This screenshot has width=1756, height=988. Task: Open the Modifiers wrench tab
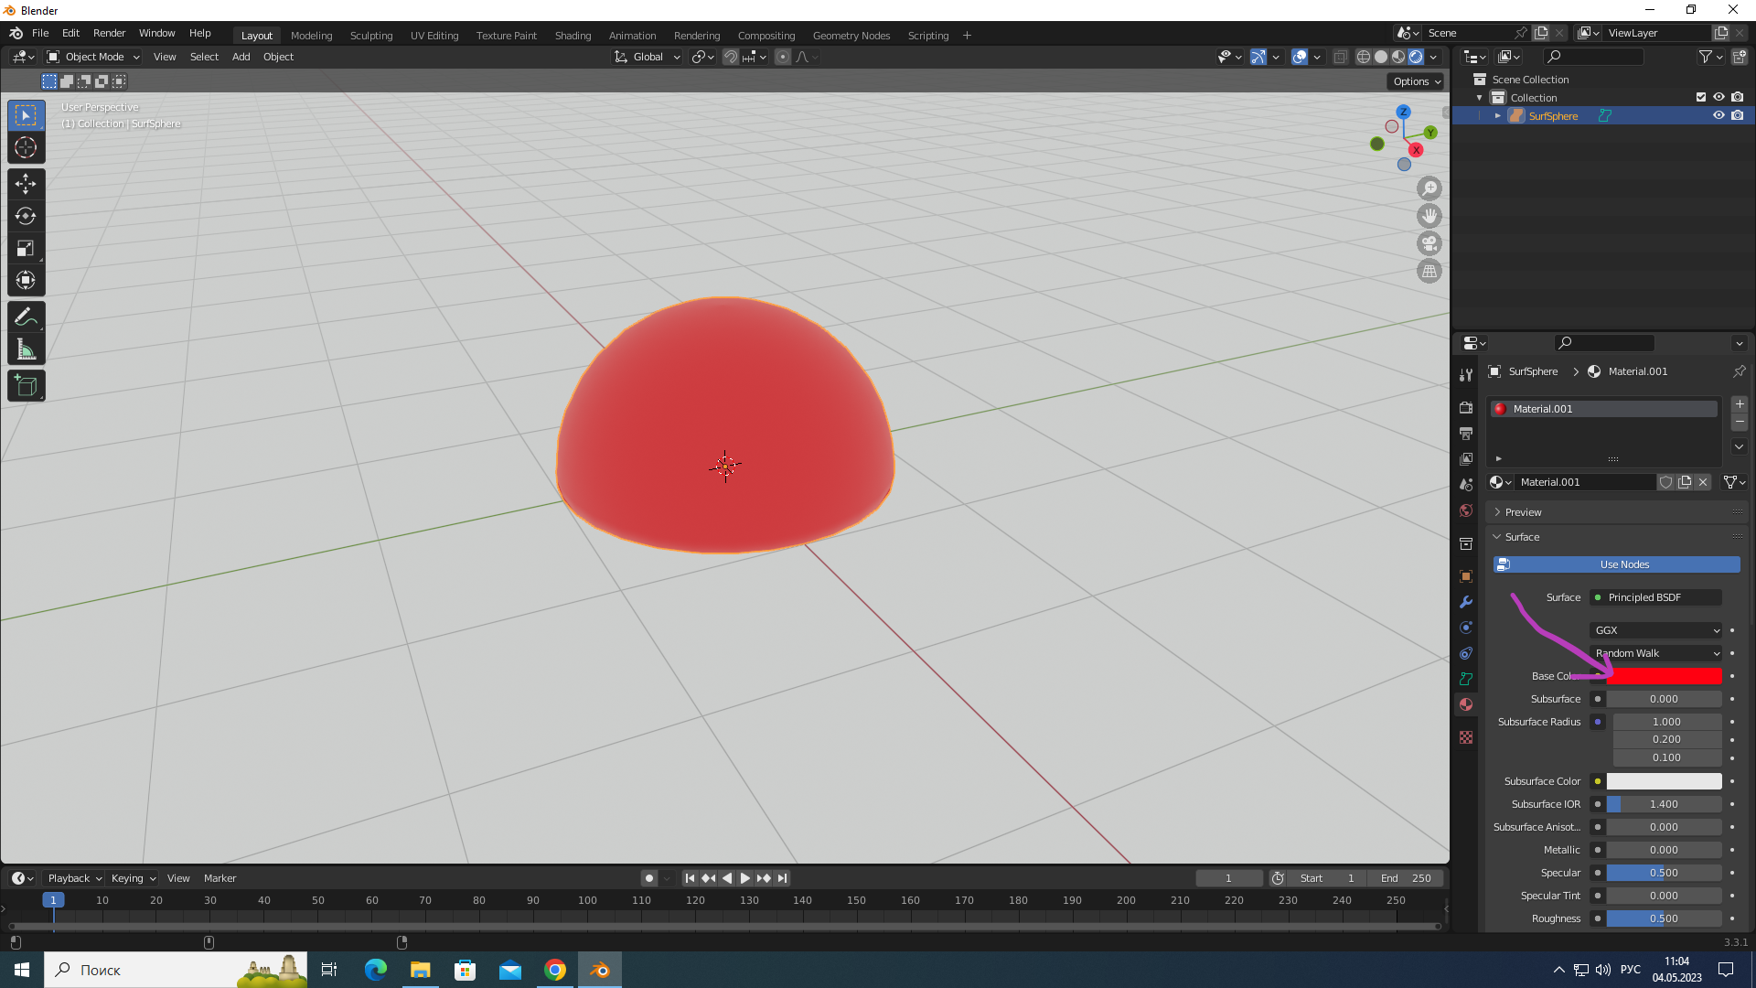point(1466,602)
